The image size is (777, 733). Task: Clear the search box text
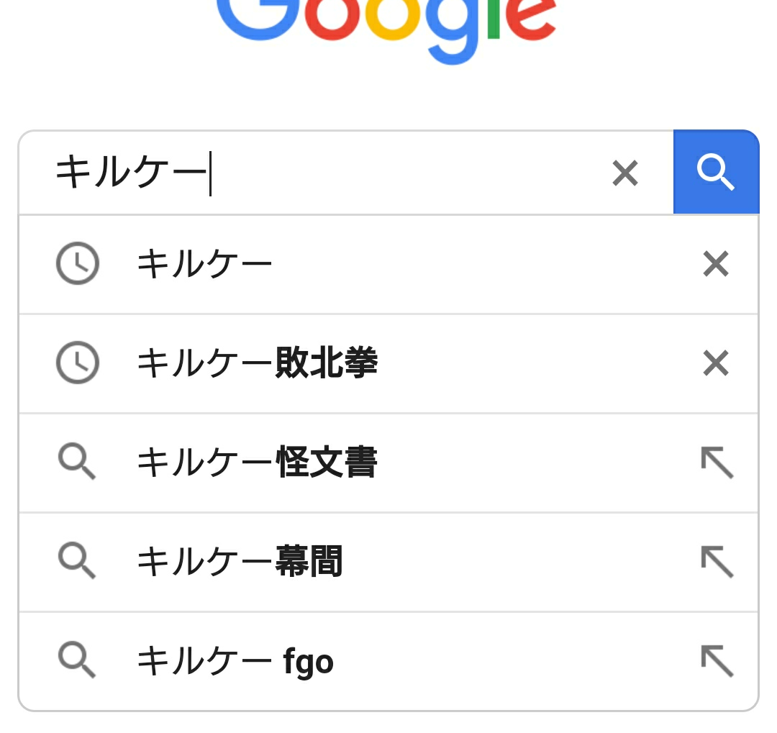624,173
